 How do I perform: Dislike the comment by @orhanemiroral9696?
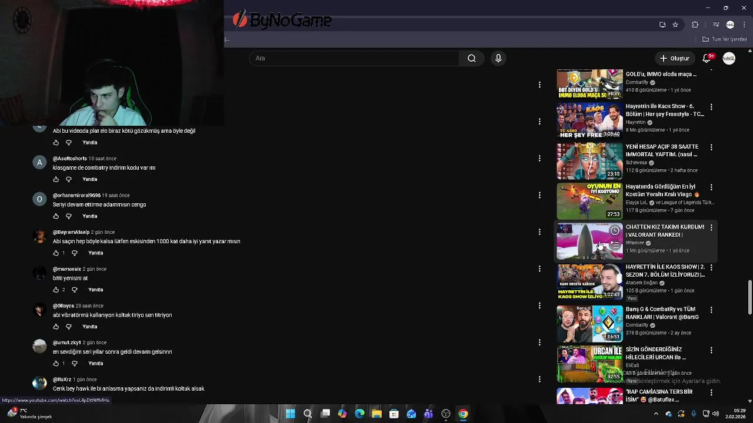click(69, 216)
